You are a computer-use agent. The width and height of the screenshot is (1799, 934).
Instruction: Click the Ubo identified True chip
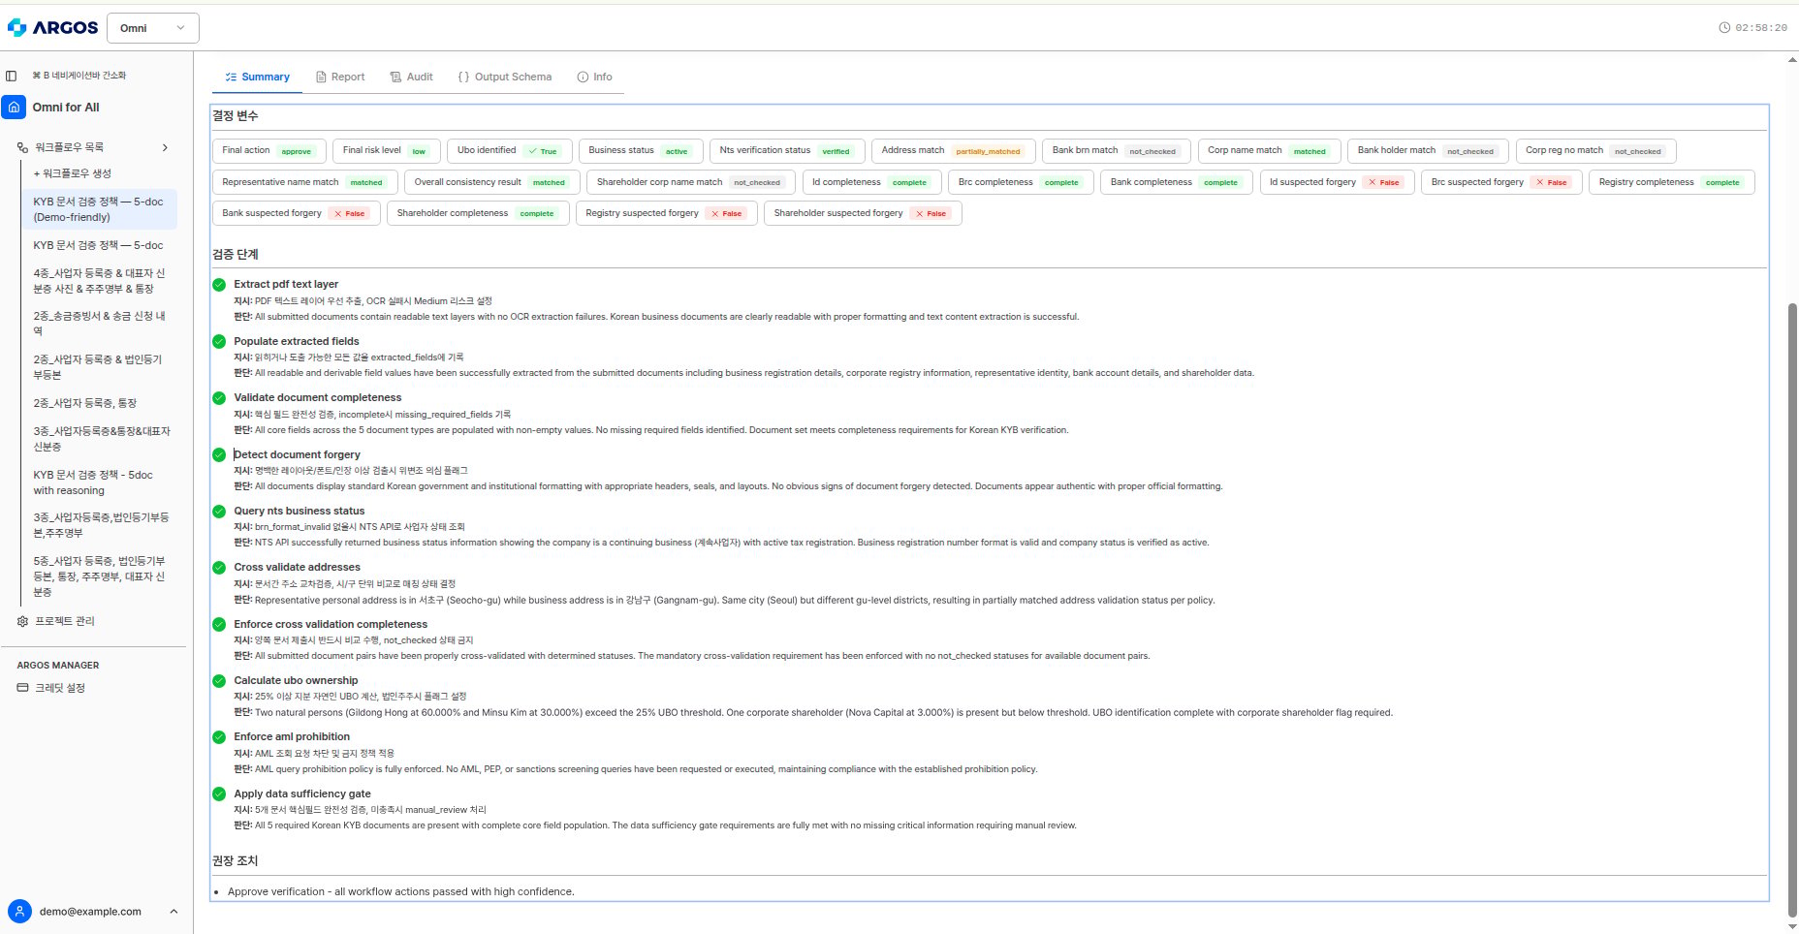510,150
